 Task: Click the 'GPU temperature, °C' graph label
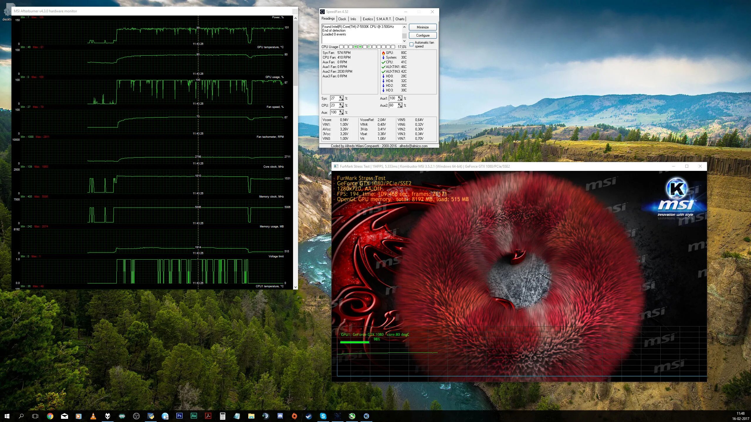[270, 47]
